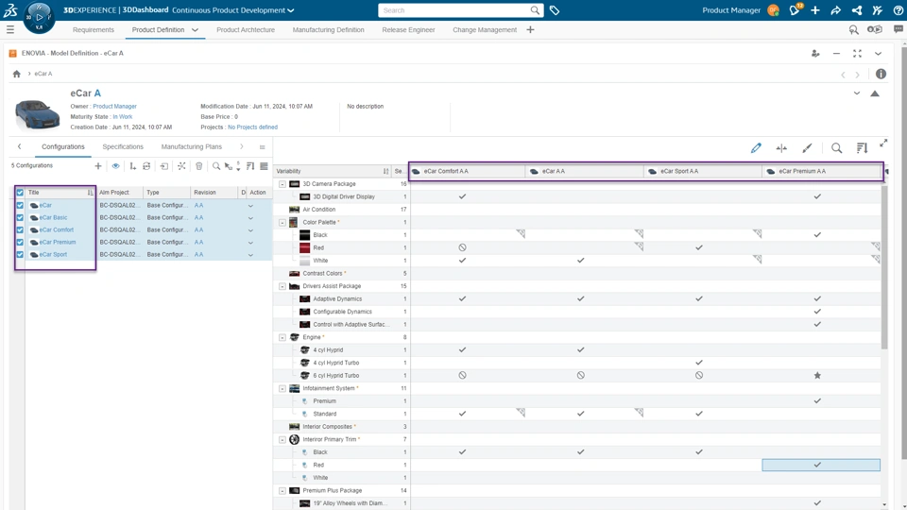Collapse the Drivers Assist Package node
Image resolution: width=907 pixels, height=510 pixels.
point(282,286)
